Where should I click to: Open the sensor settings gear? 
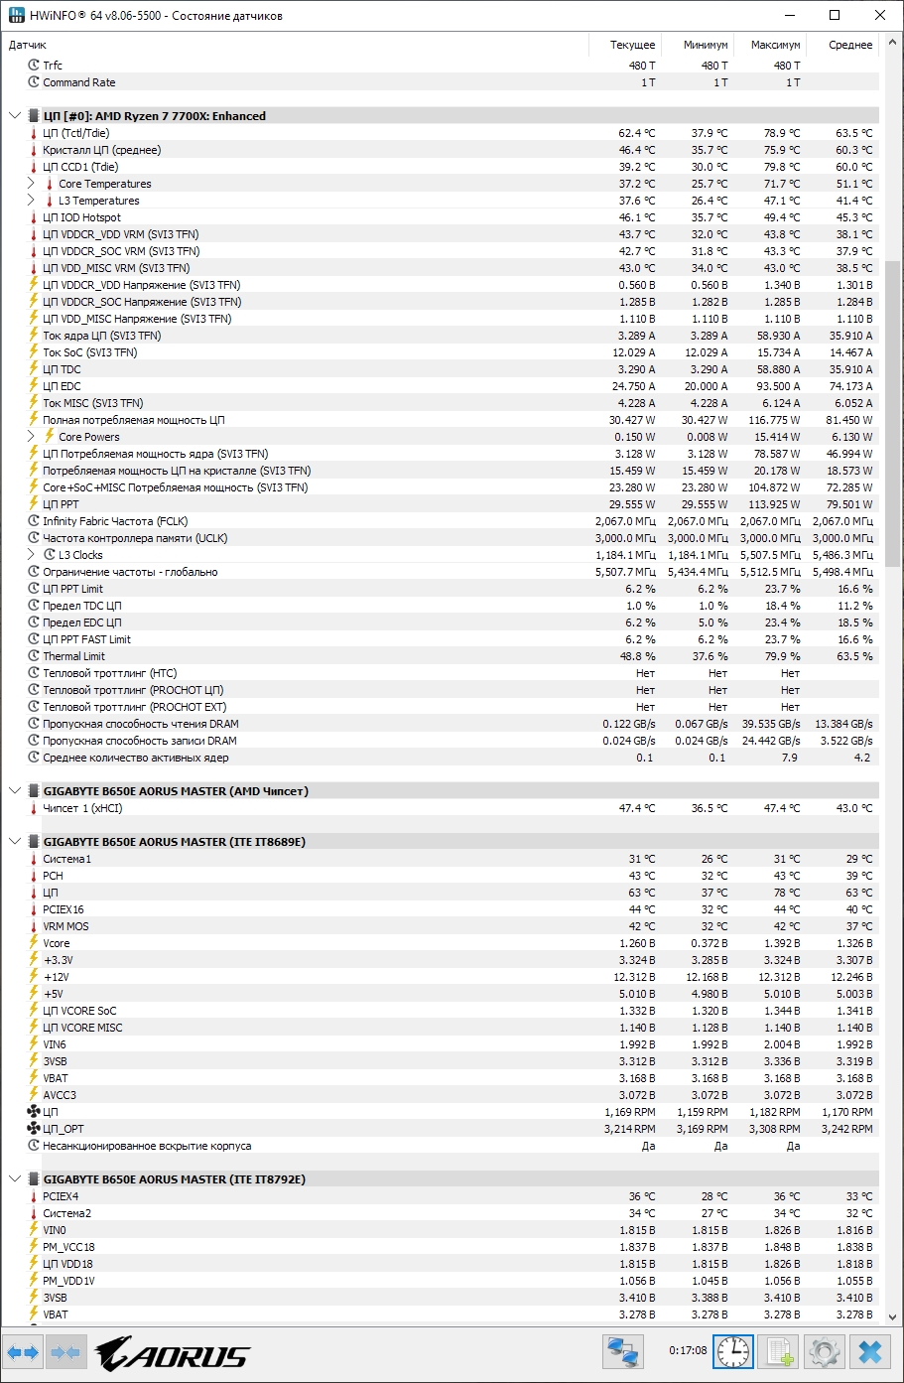(825, 1352)
